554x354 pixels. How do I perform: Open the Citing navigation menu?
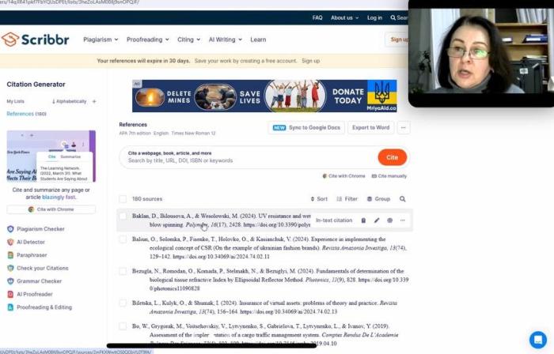(x=188, y=40)
